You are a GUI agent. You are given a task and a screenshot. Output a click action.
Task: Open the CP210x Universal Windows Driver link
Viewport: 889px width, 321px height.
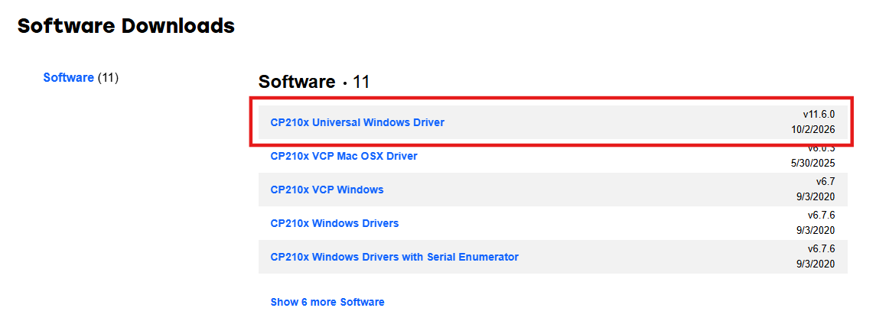click(x=357, y=122)
